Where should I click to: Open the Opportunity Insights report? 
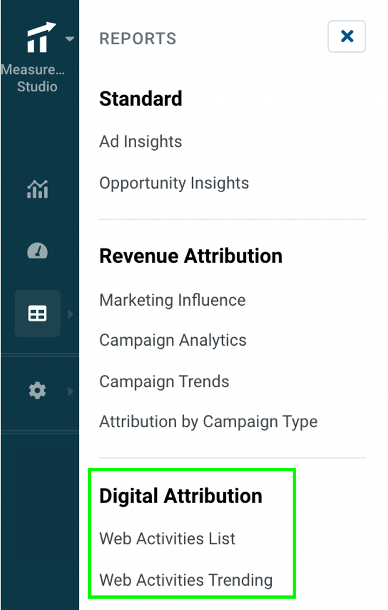[x=174, y=183]
